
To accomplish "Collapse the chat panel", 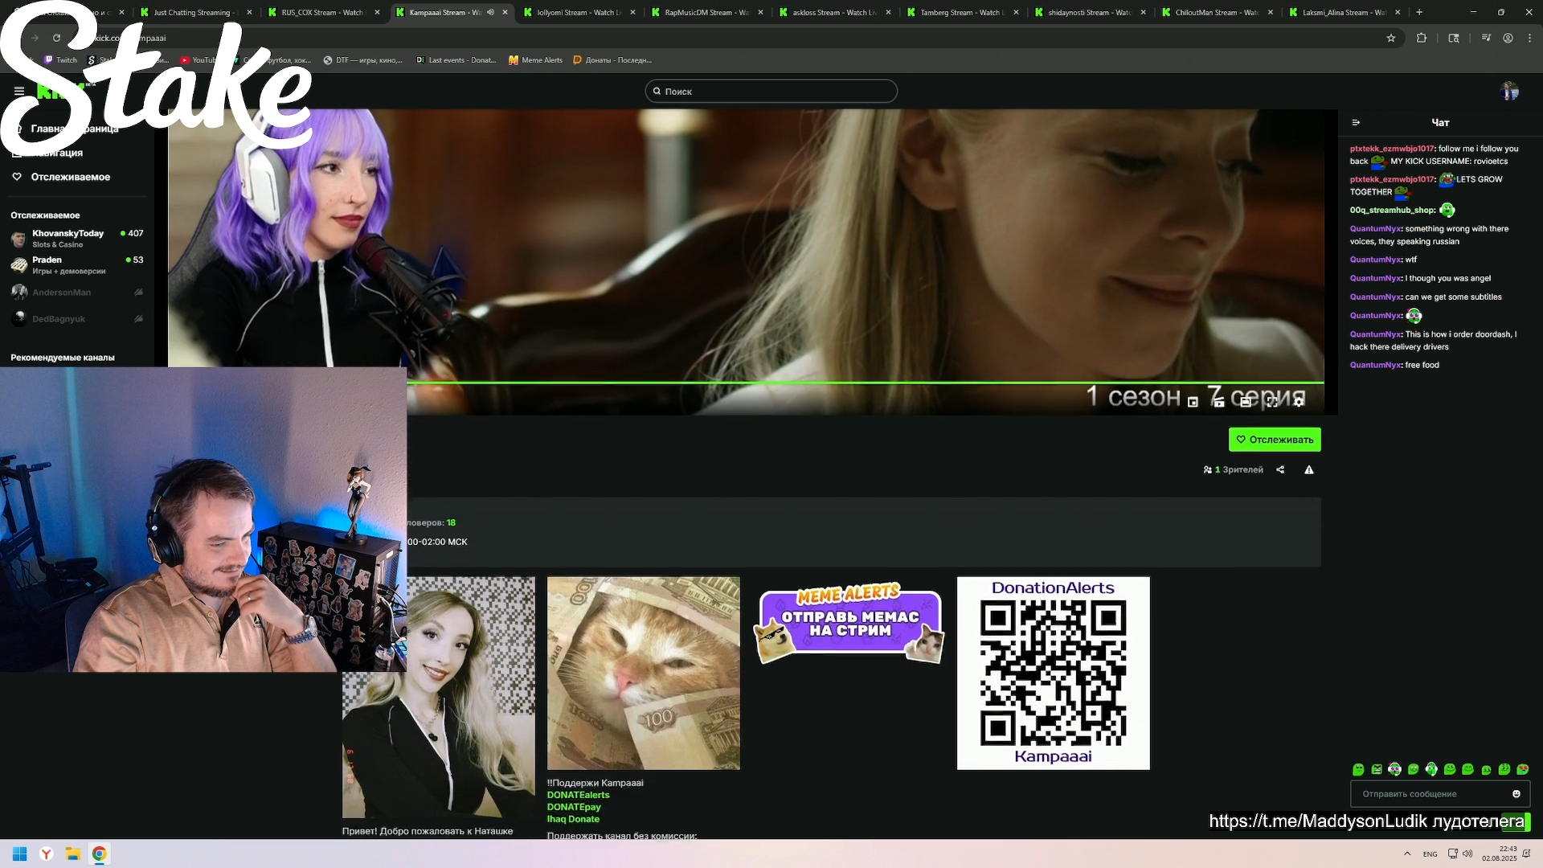I will pos(1356,123).
